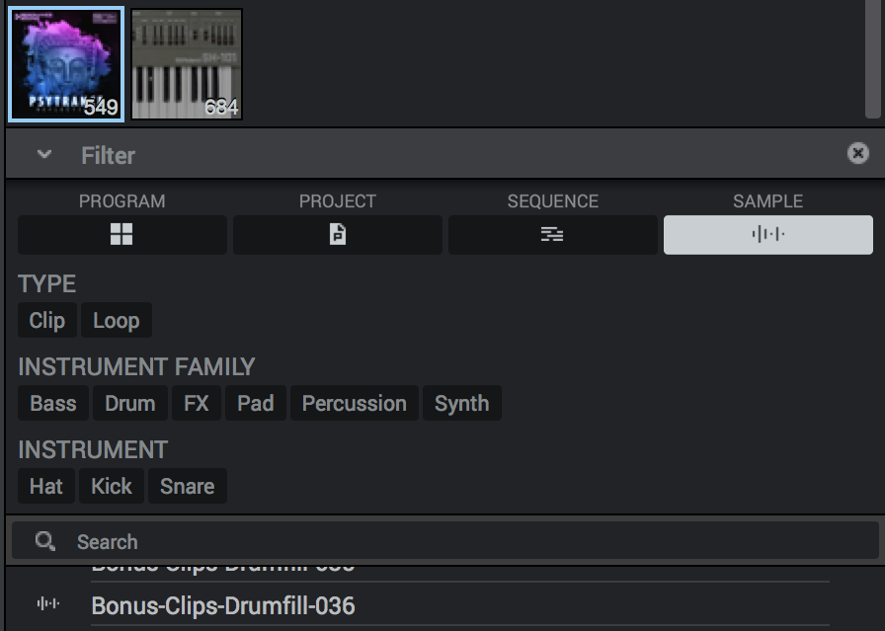Image resolution: width=885 pixels, height=631 pixels.
Task: Click the Sample waveform filter icon
Action: click(x=767, y=235)
